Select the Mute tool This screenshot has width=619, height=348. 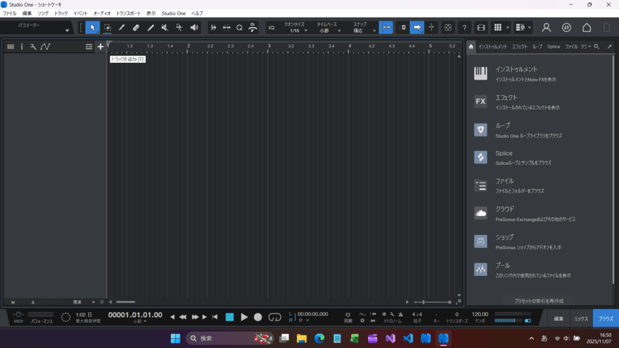tap(165, 27)
